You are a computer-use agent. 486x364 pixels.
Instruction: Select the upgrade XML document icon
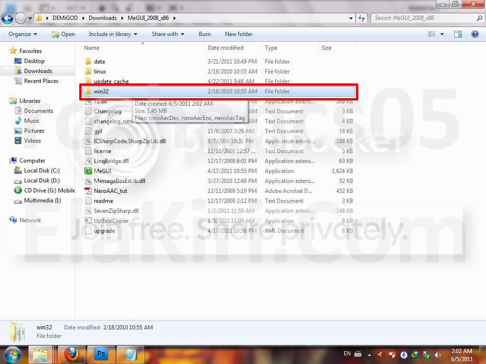point(88,231)
